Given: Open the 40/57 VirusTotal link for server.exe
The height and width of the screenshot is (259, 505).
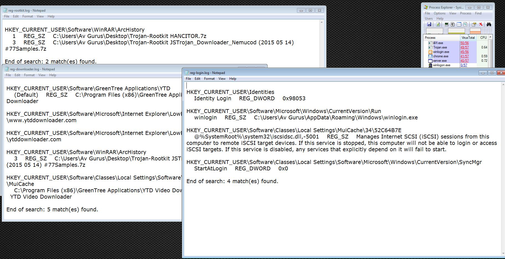Looking at the screenshot, I should pos(465,61).
